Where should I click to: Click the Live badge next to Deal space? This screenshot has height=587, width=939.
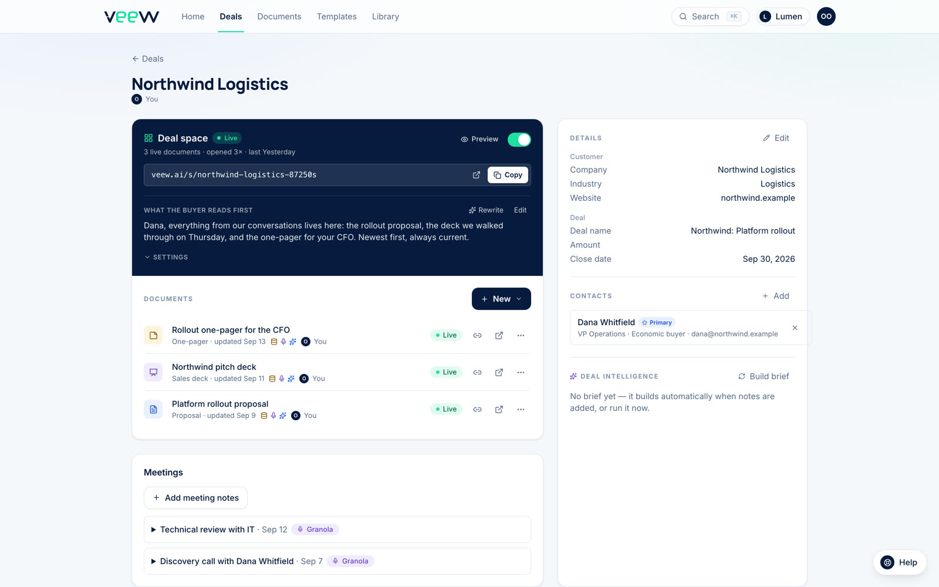click(x=227, y=138)
